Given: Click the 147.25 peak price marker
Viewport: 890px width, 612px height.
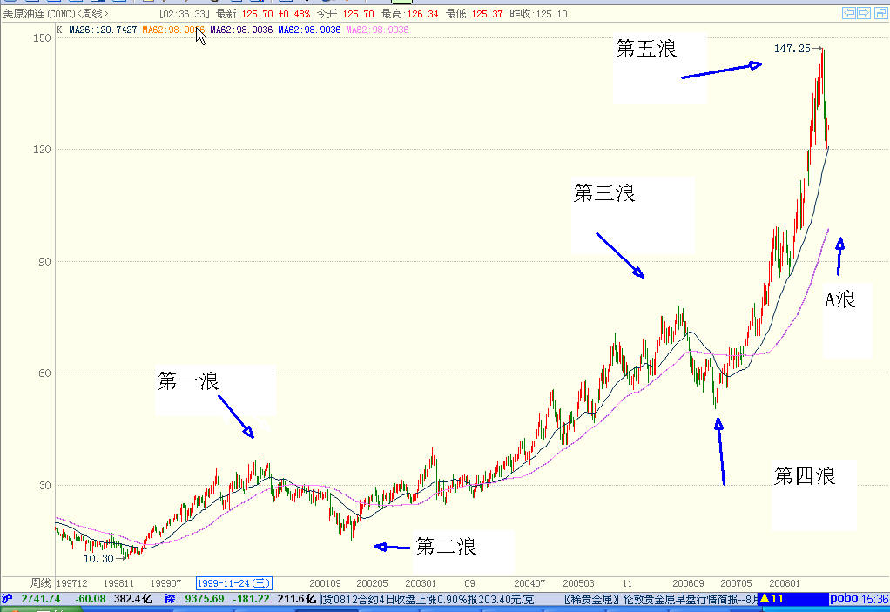Looking at the screenshot, I should (x=792, y=49).
